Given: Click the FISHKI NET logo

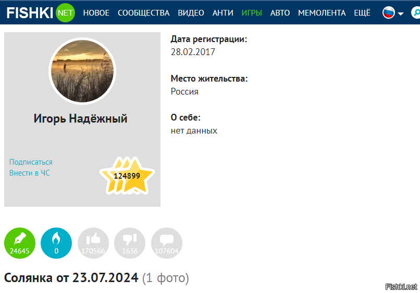Looking at the screenshot, I should click(41, 12).
